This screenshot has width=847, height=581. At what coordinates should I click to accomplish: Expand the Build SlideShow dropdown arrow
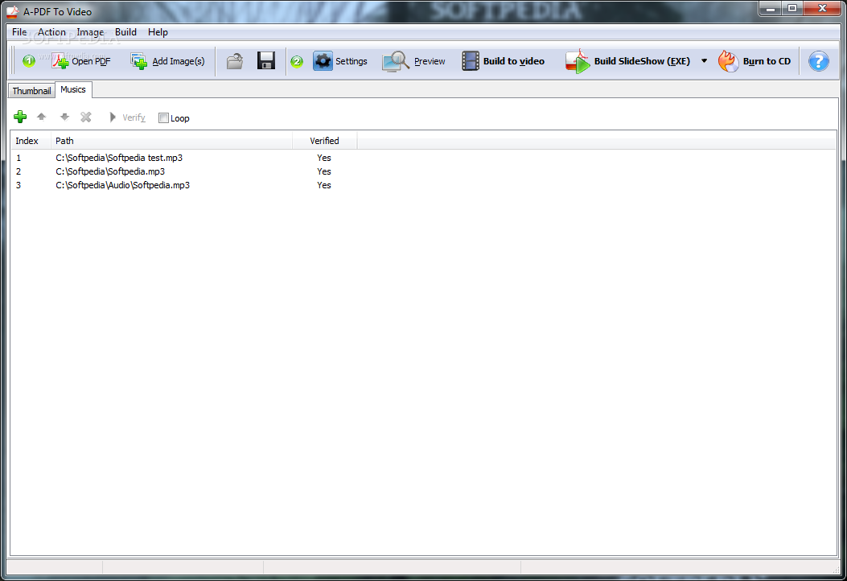click(704, 61)
